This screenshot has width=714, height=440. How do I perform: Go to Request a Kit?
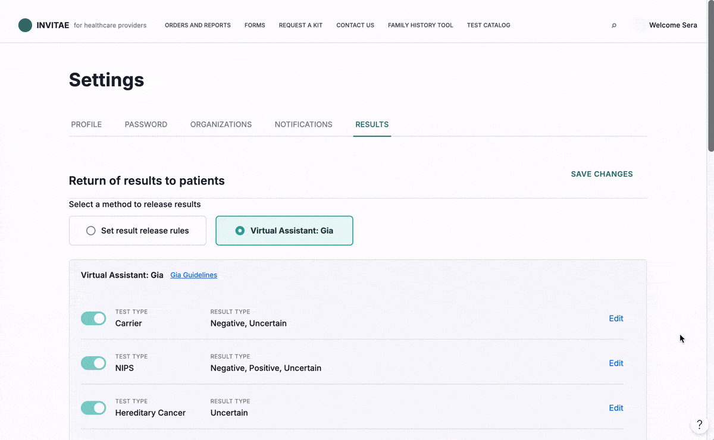300,26
